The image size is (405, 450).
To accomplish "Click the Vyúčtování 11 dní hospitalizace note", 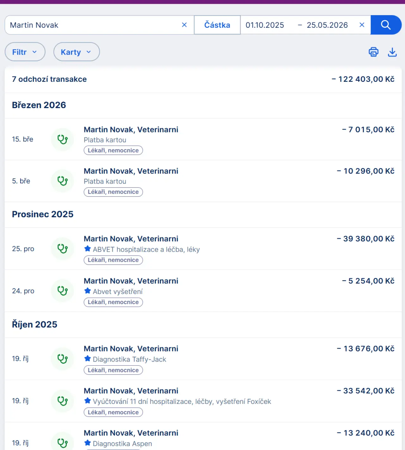I will tap(182, 401).
